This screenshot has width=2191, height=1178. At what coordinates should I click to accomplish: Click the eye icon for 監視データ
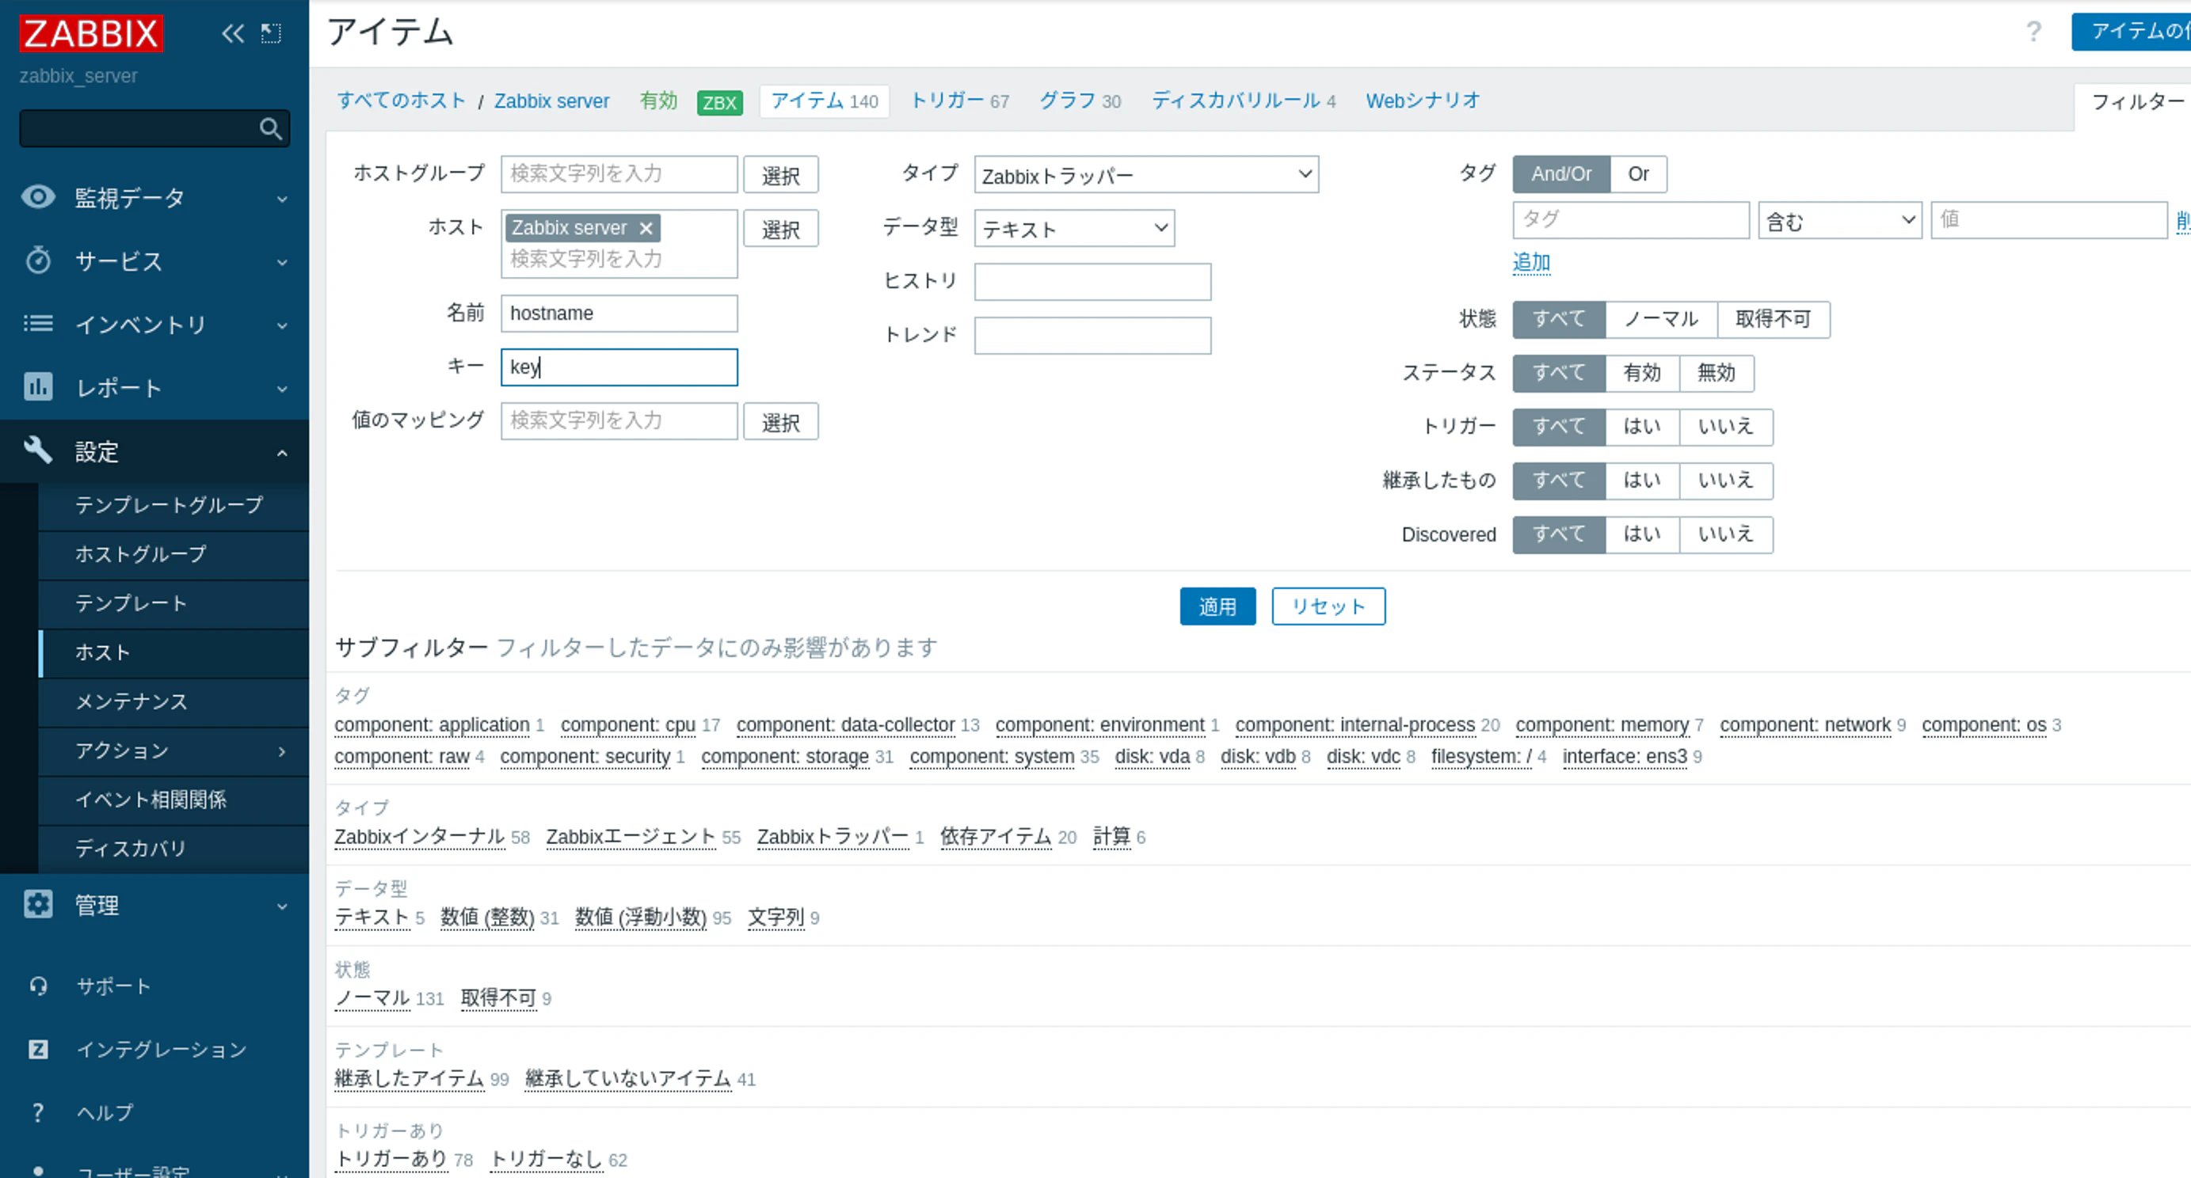coord(38,197)
